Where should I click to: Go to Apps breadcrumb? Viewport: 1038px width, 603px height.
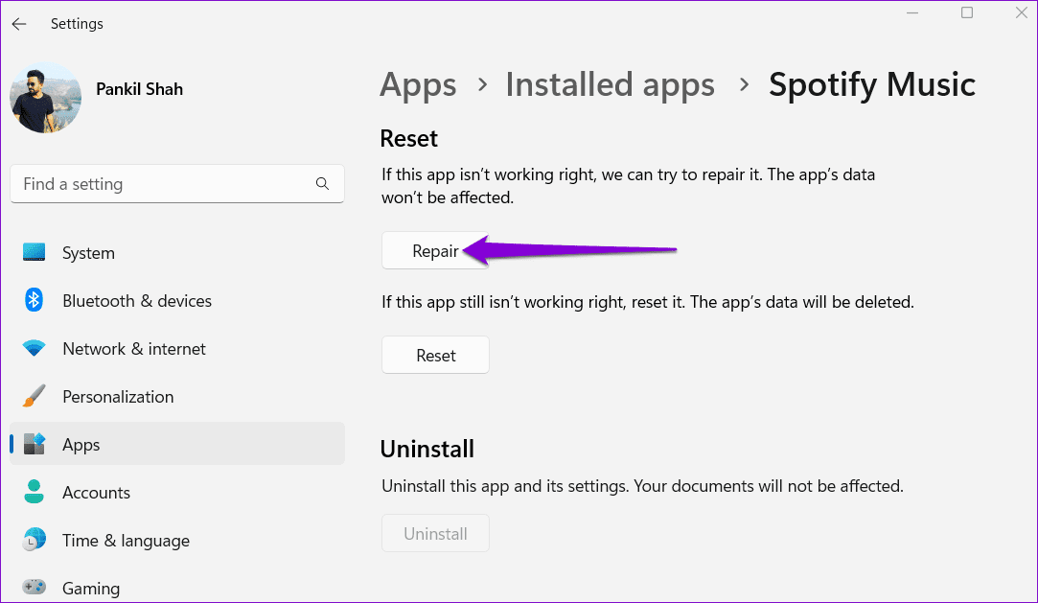coord(418,84)
